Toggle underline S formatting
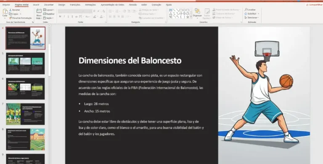The height and width of the screenshot is (164, 323). pyautogui.click(x=68, y=17)
